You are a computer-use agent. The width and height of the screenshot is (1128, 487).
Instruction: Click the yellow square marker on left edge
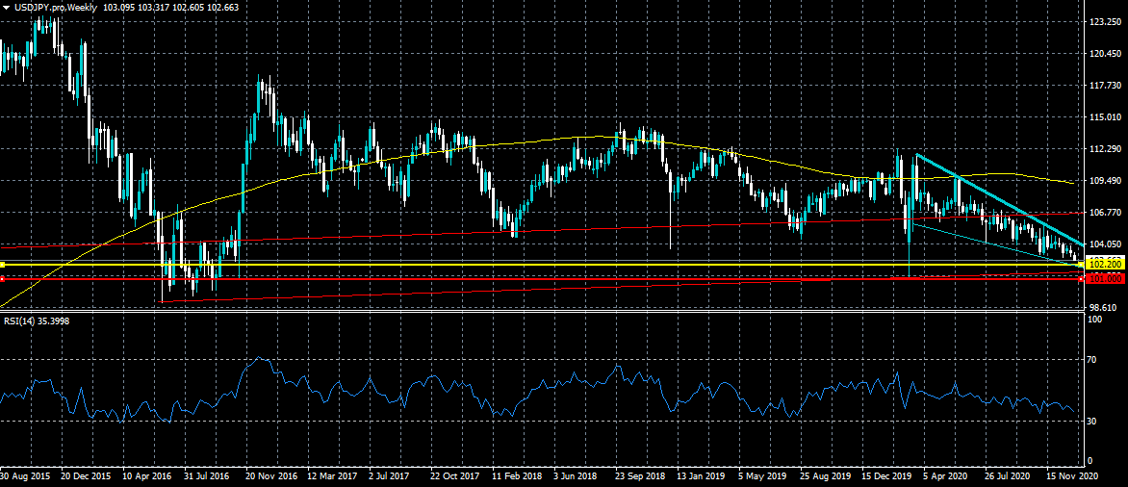point(3,264)
